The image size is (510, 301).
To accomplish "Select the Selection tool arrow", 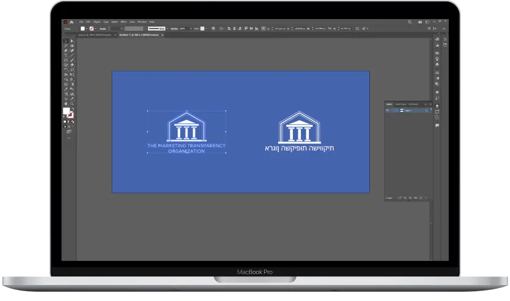I will click(66, 40).
